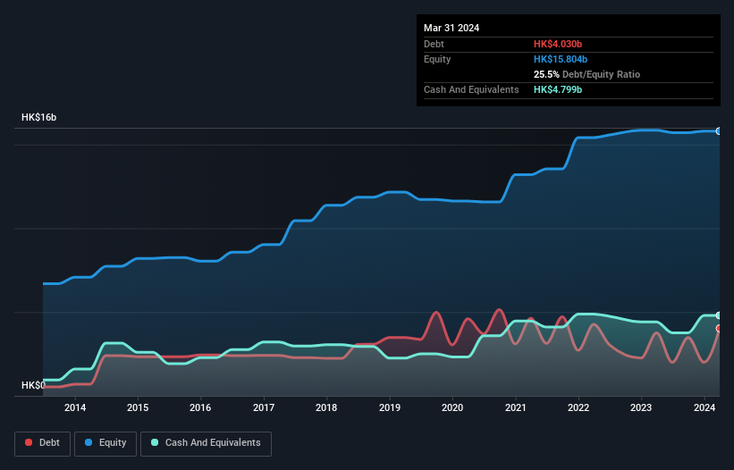Click the 2017 x-axis label
The image size is (734, 470).
coord(264,407)
